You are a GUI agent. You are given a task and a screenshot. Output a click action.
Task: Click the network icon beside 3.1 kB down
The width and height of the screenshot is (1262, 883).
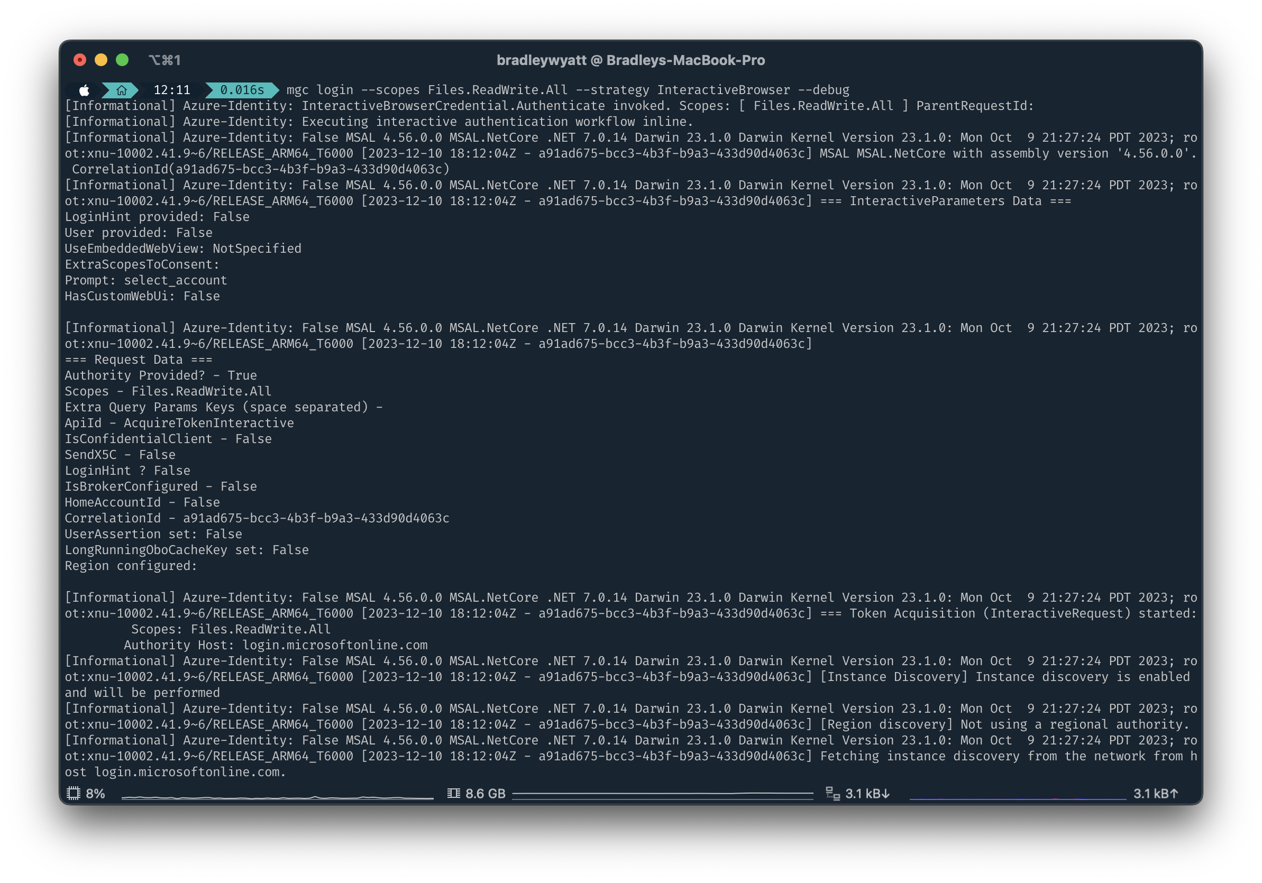833,793
